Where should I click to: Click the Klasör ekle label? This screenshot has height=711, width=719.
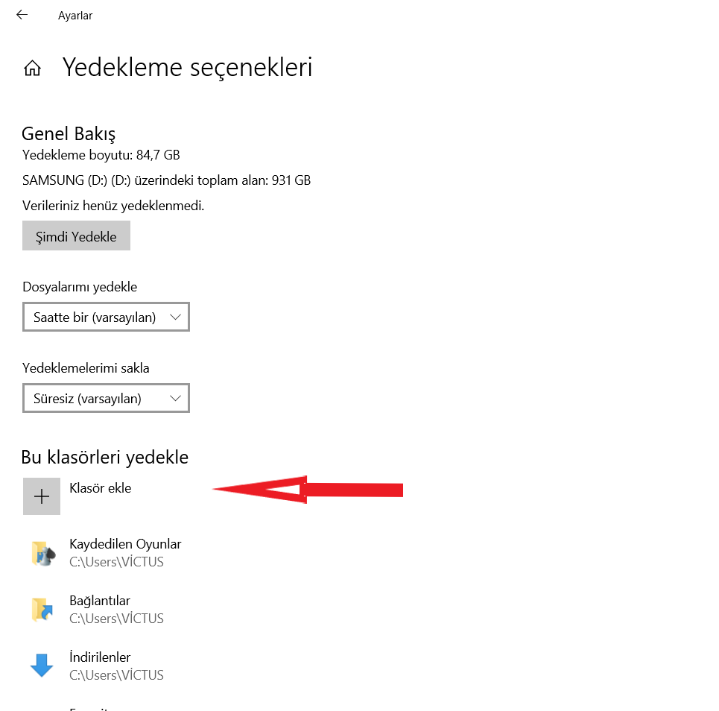[x=101, y=488]
